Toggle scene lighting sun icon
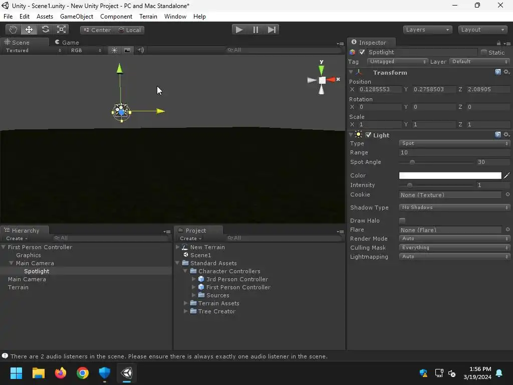The height and width of the screenshot is (385, 513). pyautogui.click(x=114, y=50)
